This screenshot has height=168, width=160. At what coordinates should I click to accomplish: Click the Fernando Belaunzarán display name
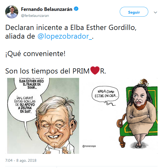47,9
